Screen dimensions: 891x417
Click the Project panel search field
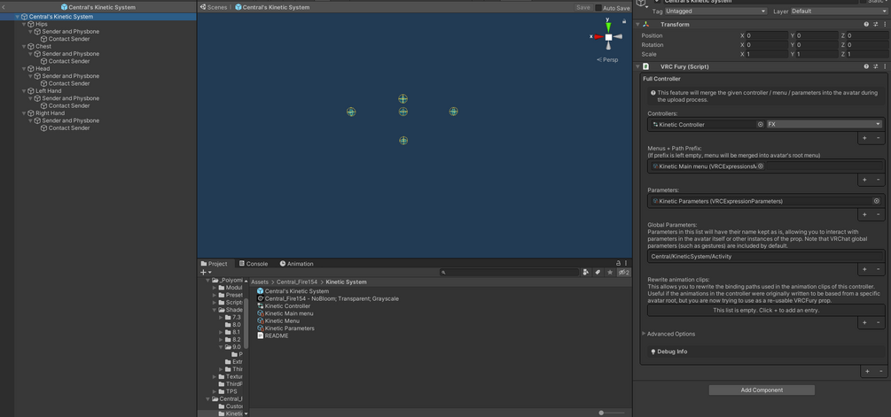tap(509, 273)
